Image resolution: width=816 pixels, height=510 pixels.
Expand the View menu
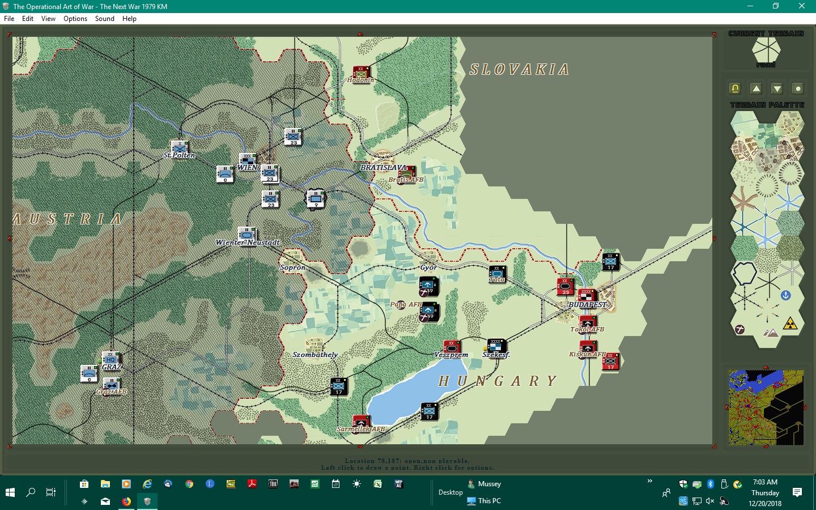[48, 19]
